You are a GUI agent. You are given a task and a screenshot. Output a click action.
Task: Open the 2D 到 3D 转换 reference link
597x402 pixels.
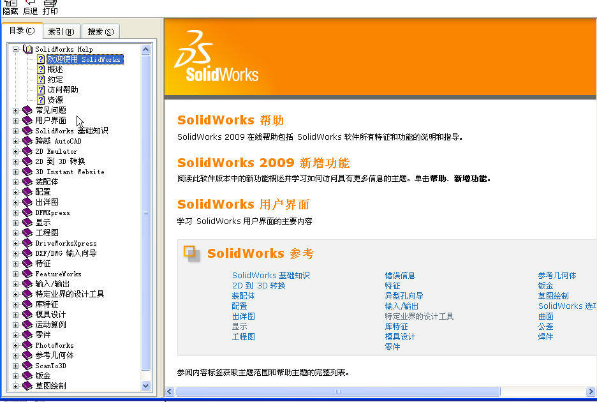point(258,286)
